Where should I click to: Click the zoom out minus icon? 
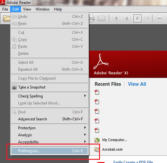[159, 18]
